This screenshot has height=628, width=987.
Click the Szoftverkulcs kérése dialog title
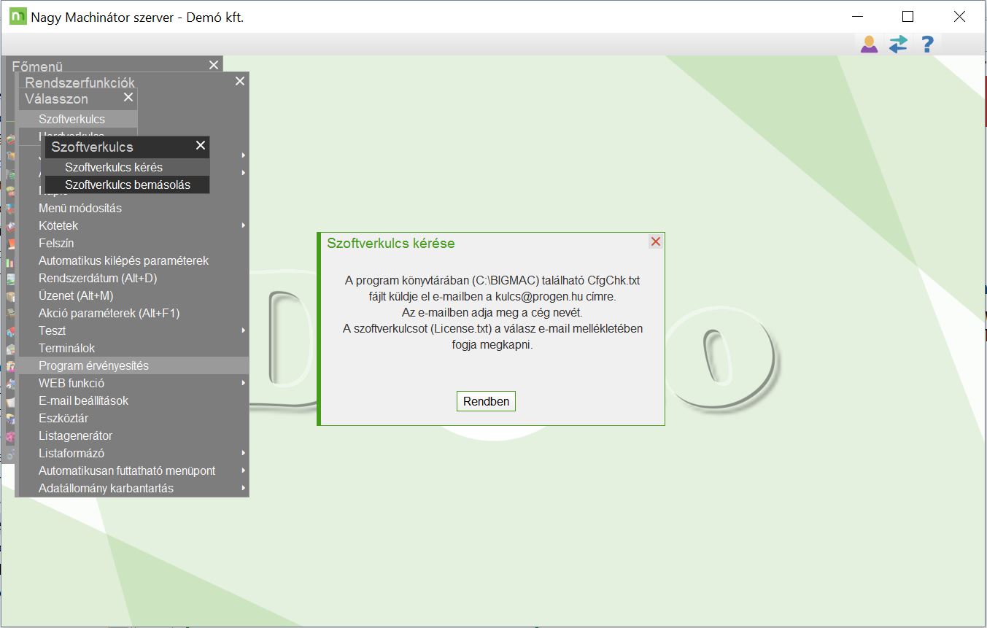pos(391,244)
